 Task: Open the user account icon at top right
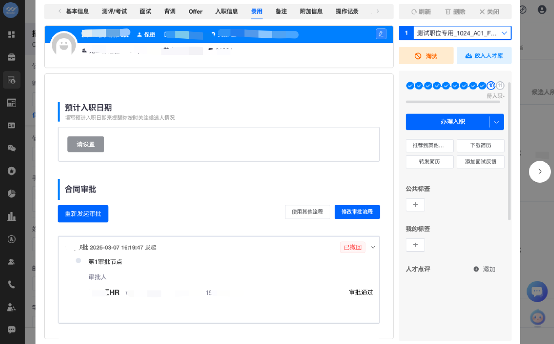point(542,9)
